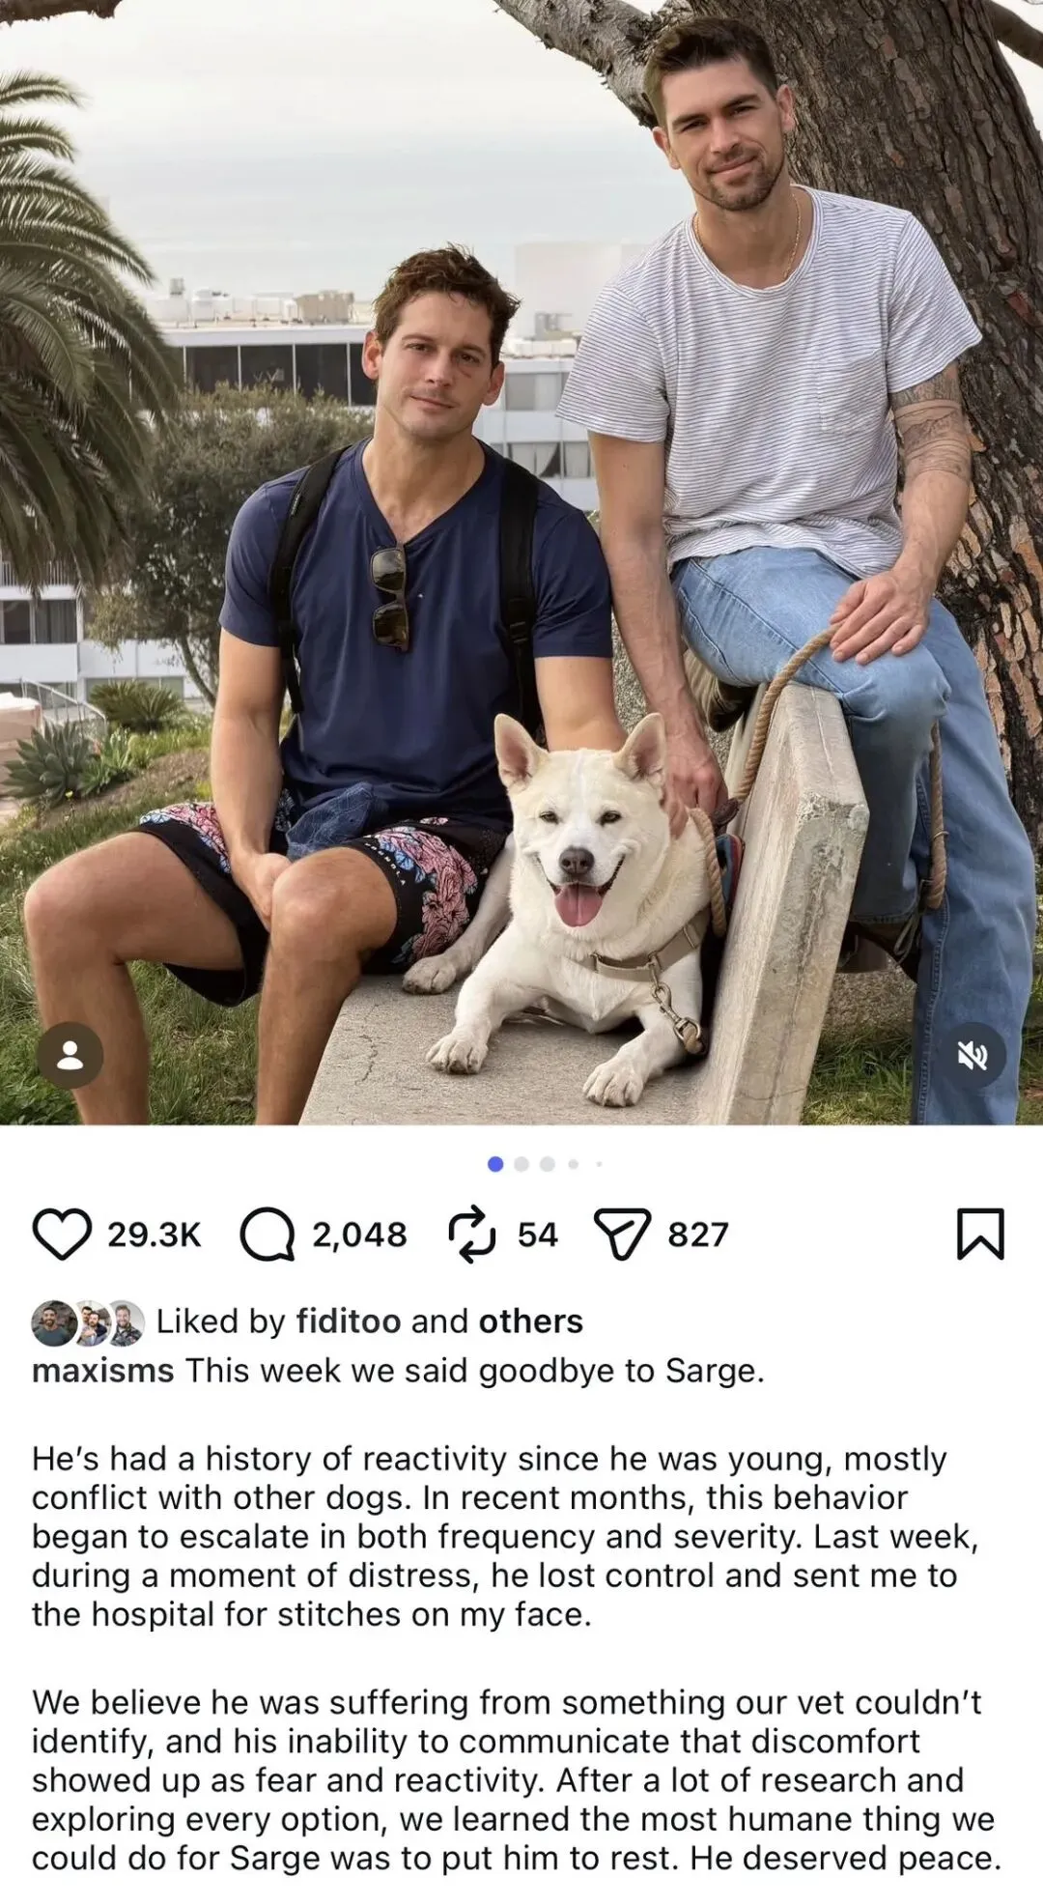This screenshot has width=1043, height=1904.
Task: Open the 29.3K likes count
Action: (x=154, y=1235)
